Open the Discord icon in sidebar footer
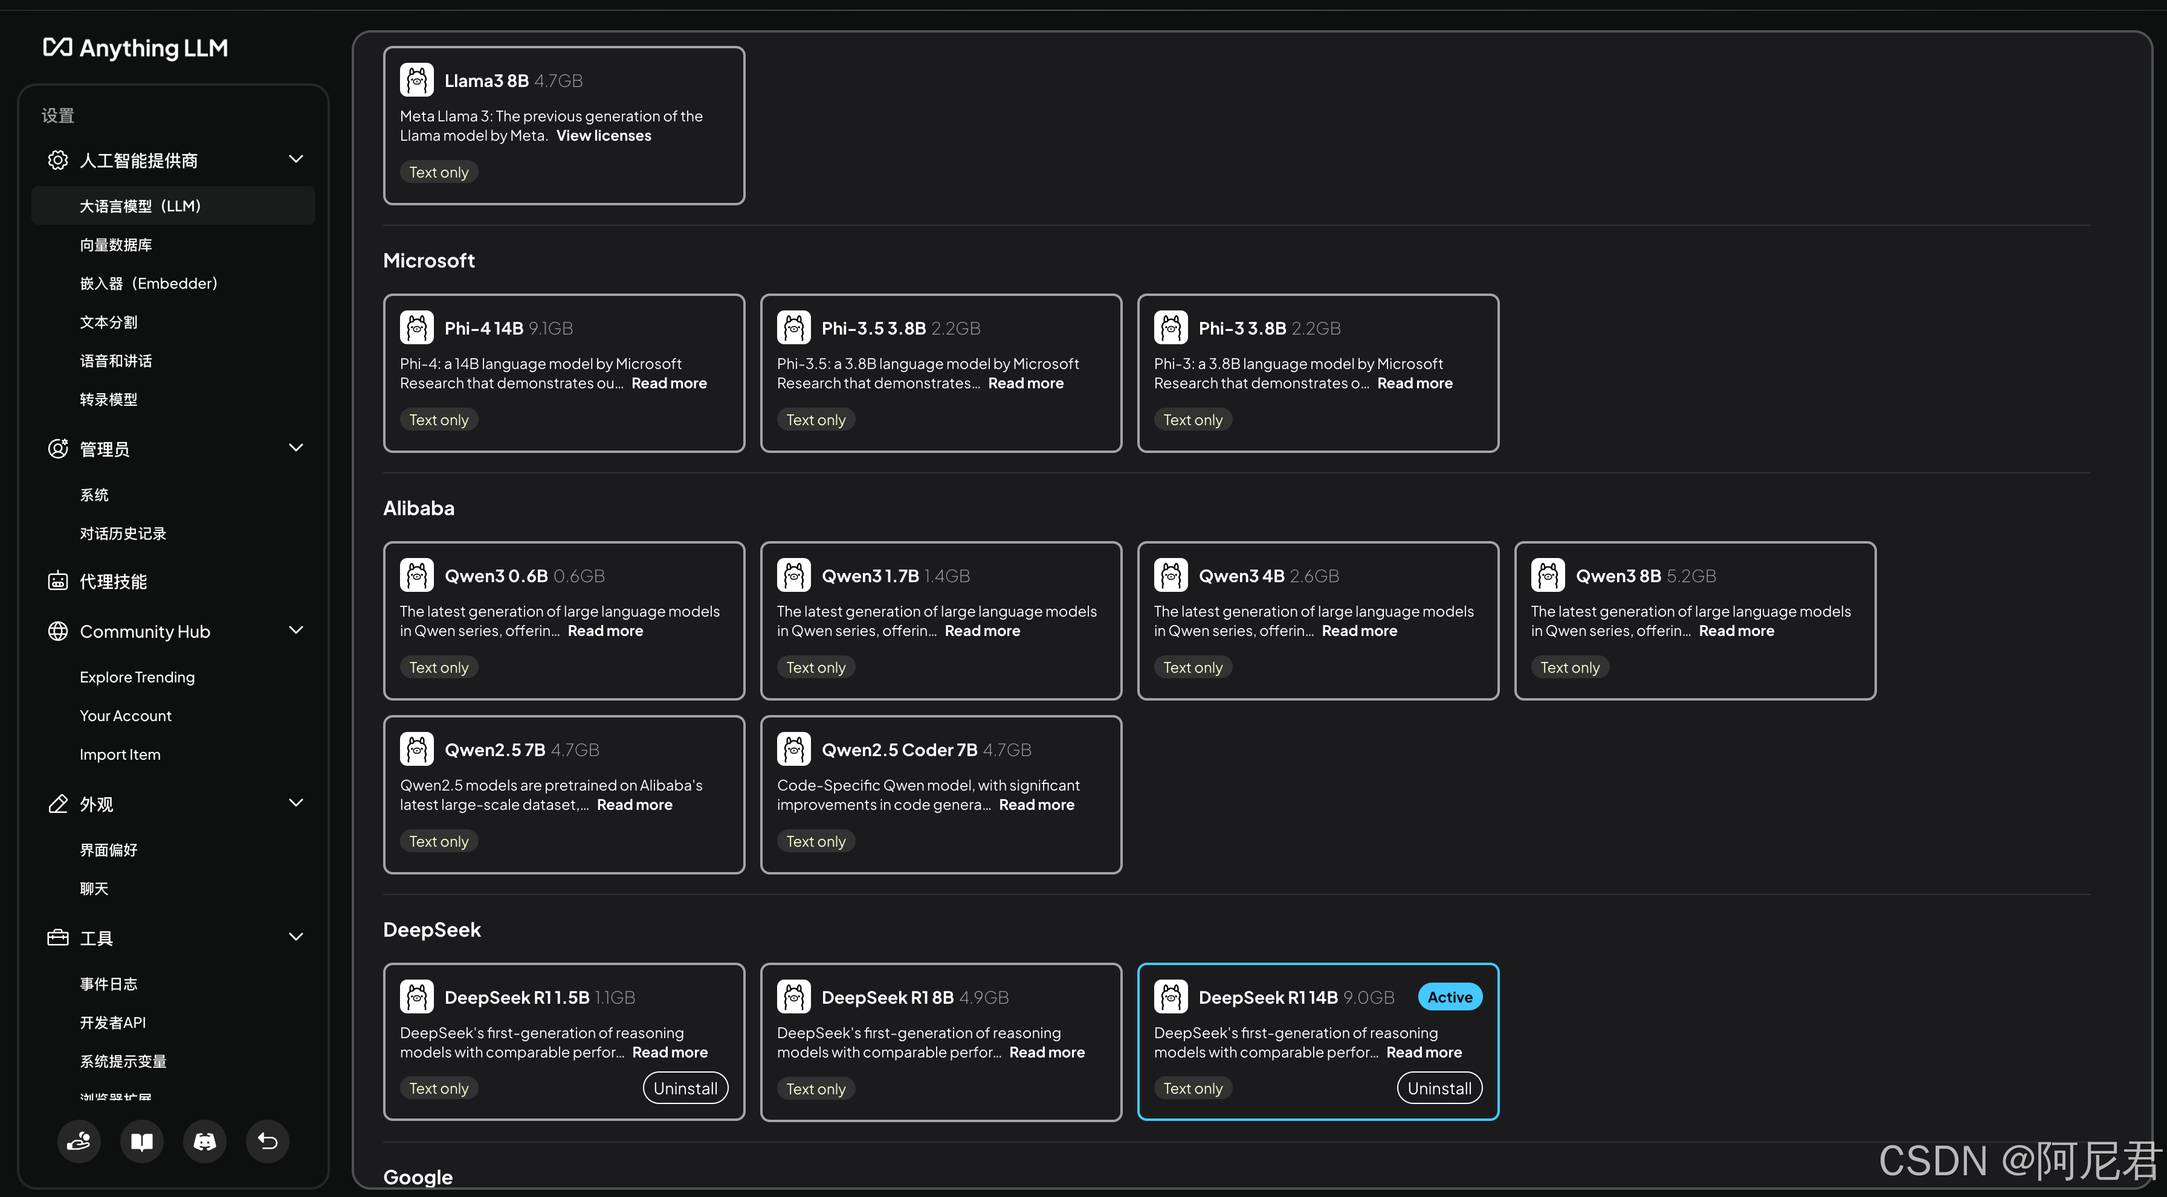 [x=204, y=1141]
